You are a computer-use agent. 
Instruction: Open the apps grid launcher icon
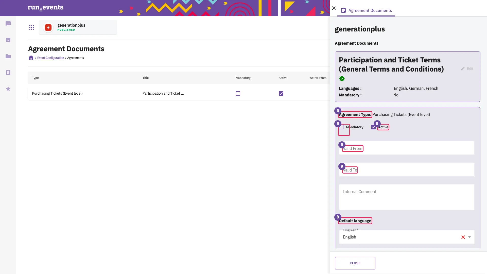pos(31,27)
